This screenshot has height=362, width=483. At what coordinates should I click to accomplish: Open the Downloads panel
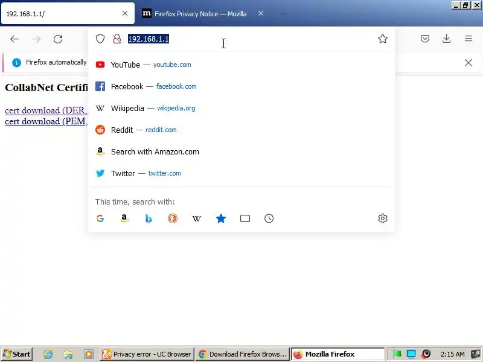pos(447,39)
